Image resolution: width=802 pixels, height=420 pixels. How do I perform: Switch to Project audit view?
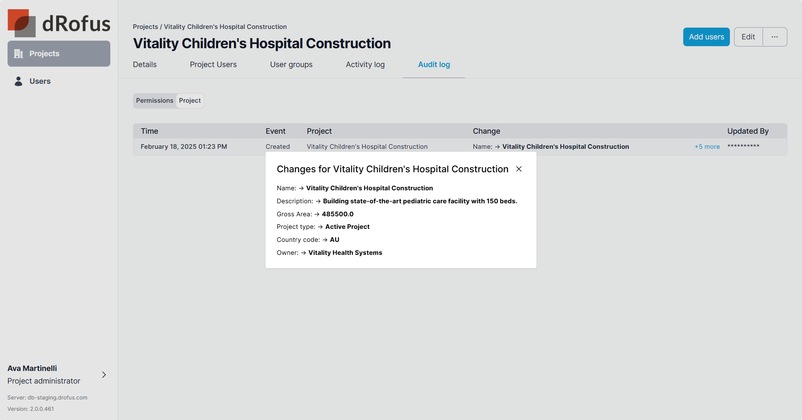[190, 101]
